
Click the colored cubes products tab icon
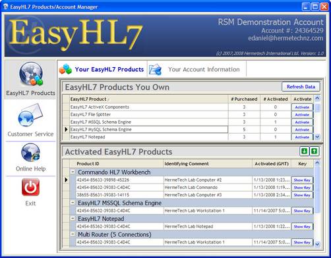[x=65, y=69]
